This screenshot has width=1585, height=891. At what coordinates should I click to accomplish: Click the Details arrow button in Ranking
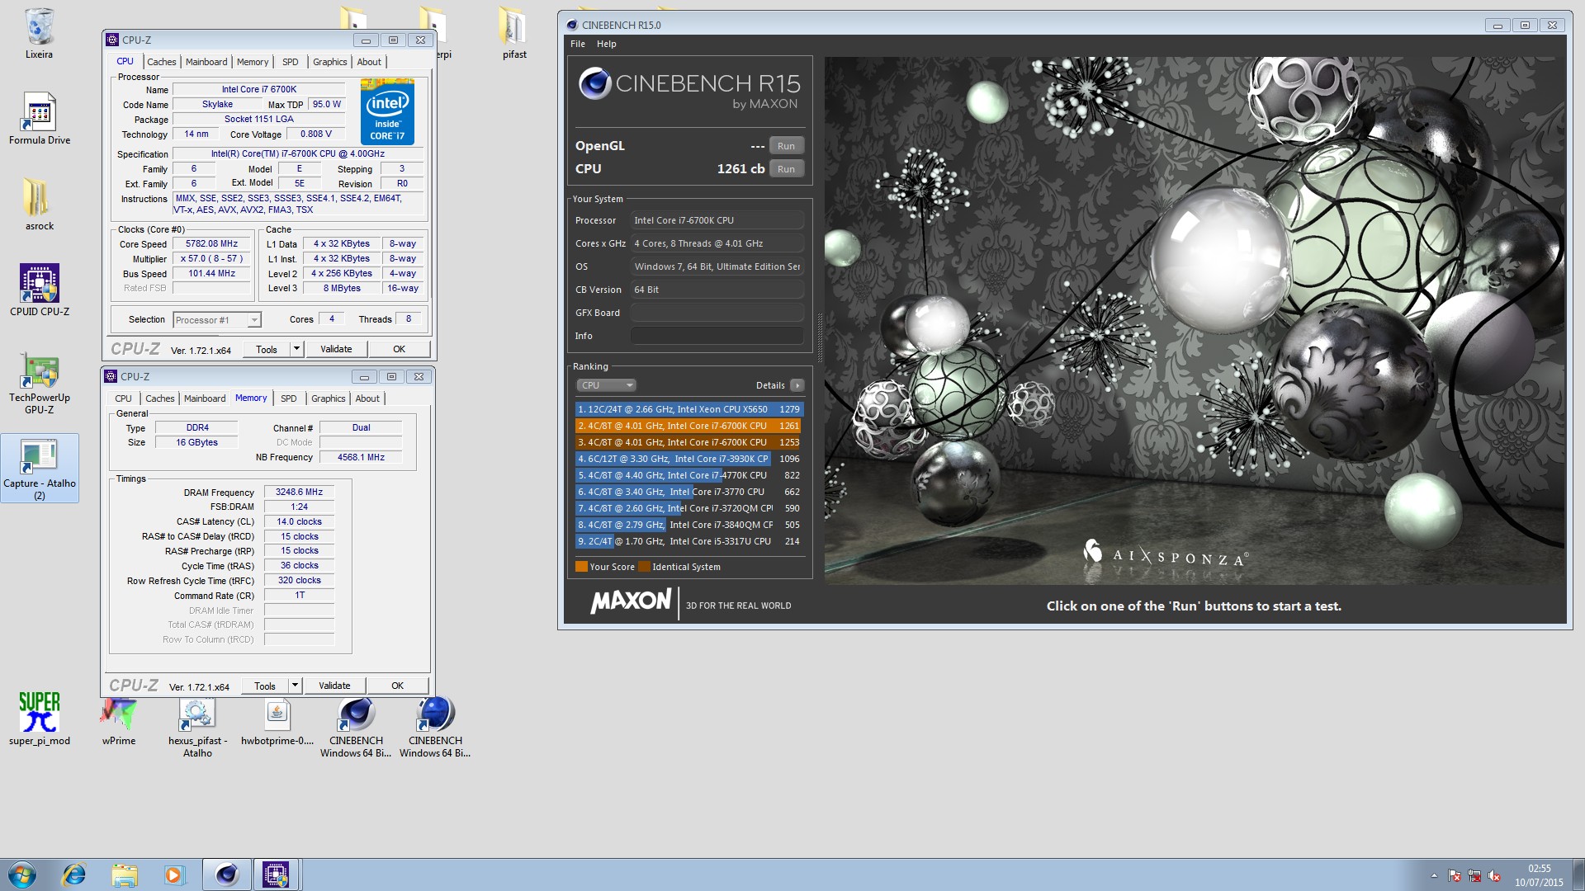797,385
